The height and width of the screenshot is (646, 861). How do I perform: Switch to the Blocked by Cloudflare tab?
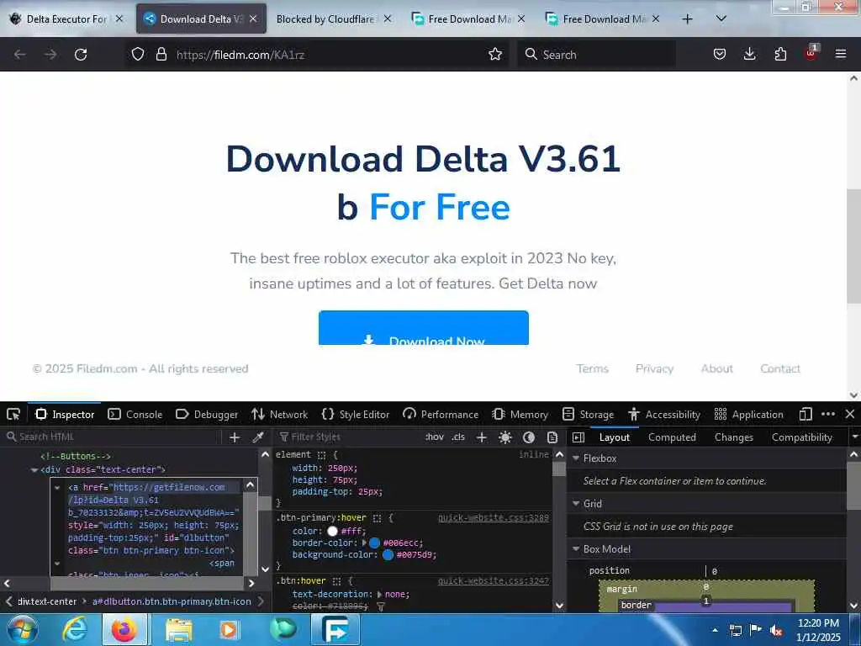coord(333,19)
